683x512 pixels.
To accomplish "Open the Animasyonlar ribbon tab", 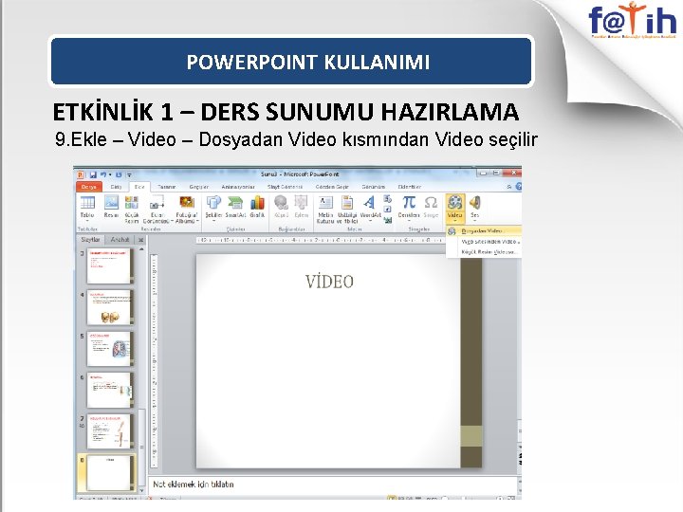I will coord(238,187).
